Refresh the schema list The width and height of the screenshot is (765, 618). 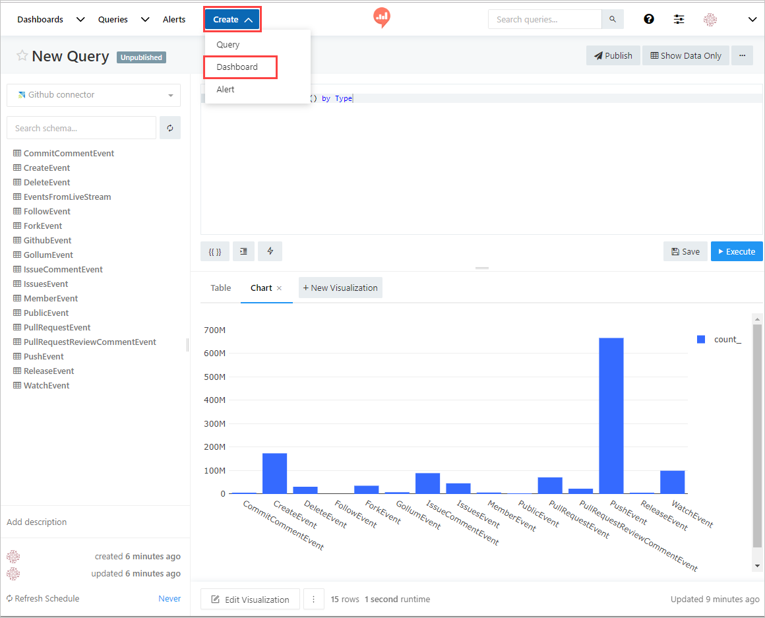click(x=170, y=127)
